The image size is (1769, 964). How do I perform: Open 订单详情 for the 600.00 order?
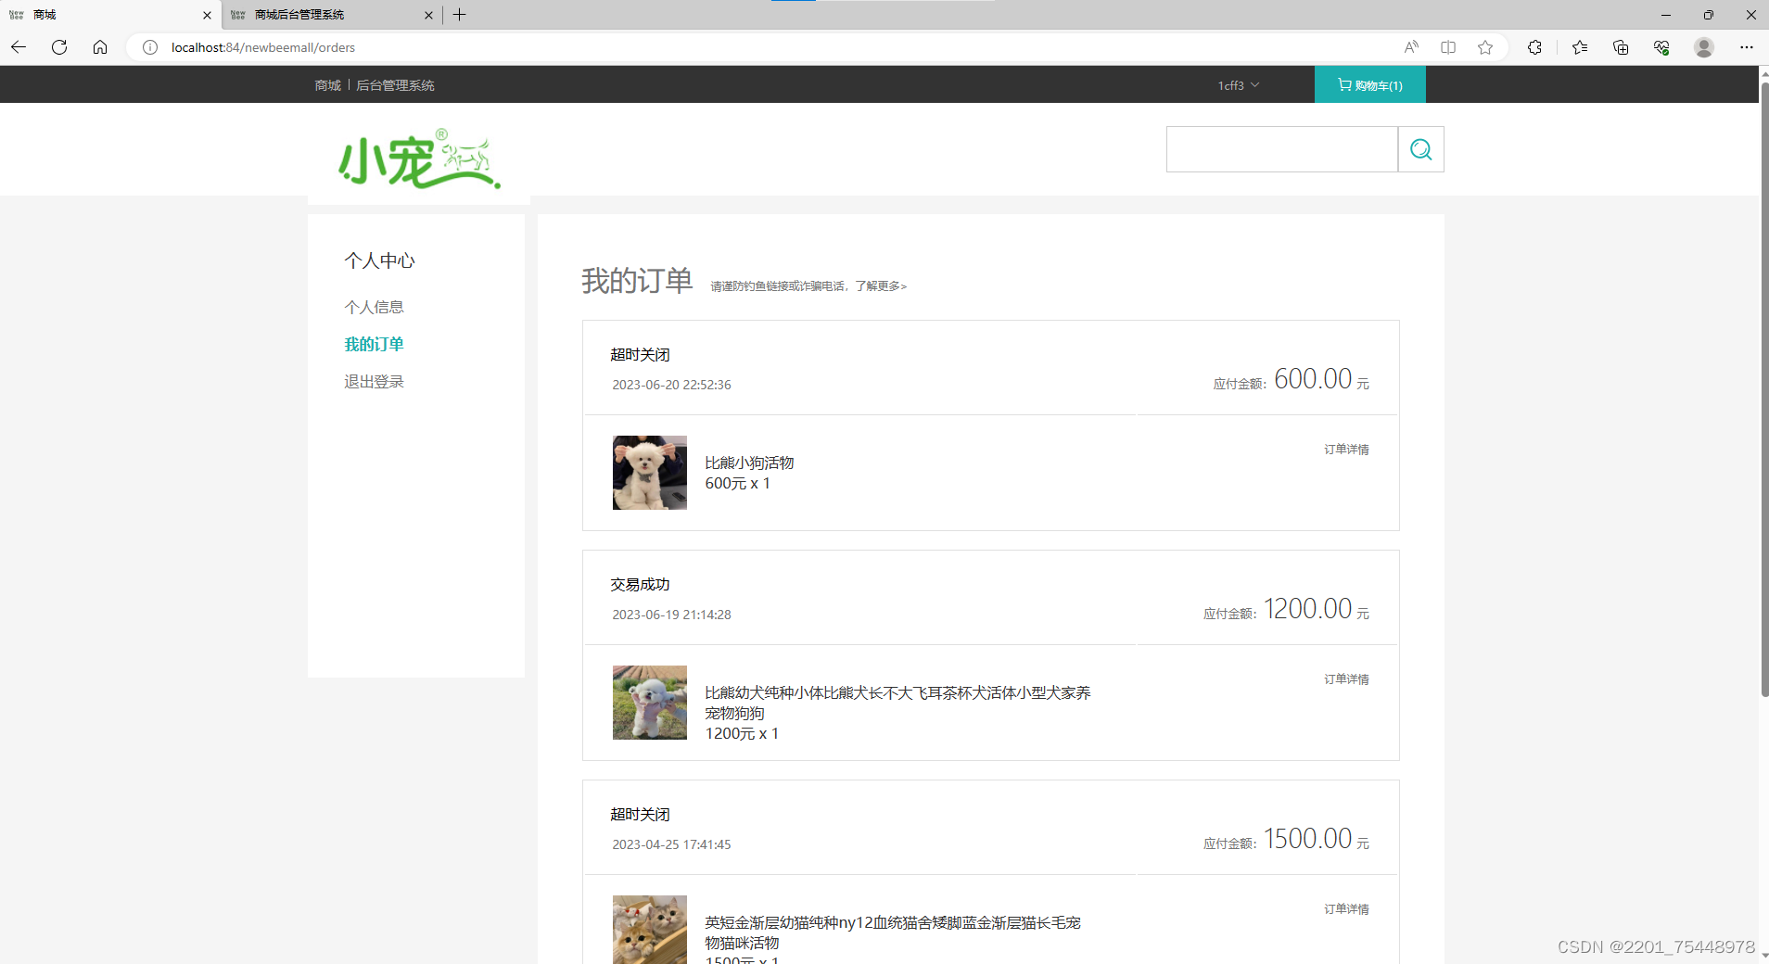pos(1346,449)
